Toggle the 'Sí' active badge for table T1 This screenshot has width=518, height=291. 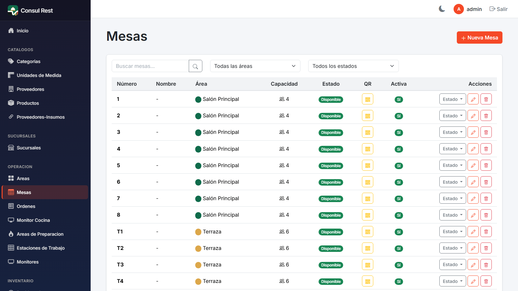(x=399, y=232)
